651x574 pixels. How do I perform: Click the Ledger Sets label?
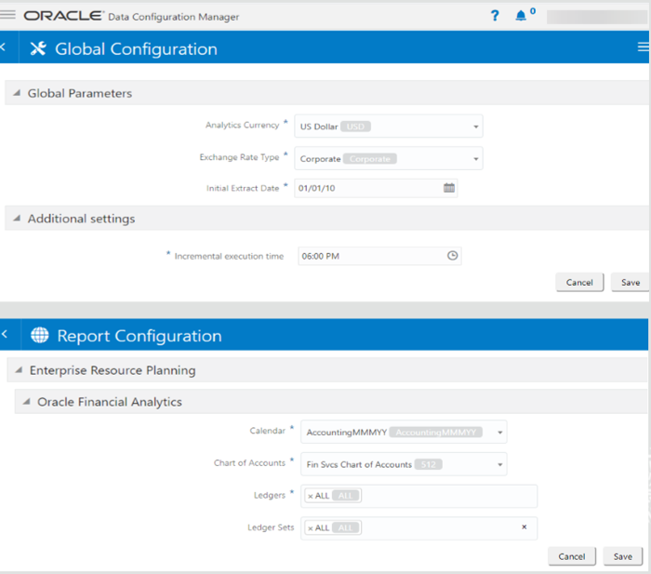(271, 527)
